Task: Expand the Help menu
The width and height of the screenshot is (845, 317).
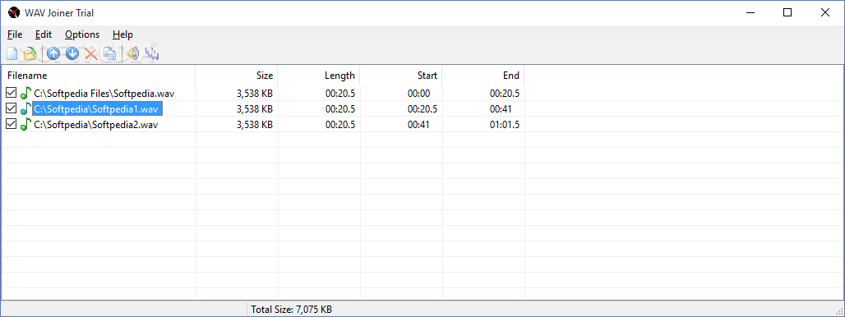Action: coord(122,34)
